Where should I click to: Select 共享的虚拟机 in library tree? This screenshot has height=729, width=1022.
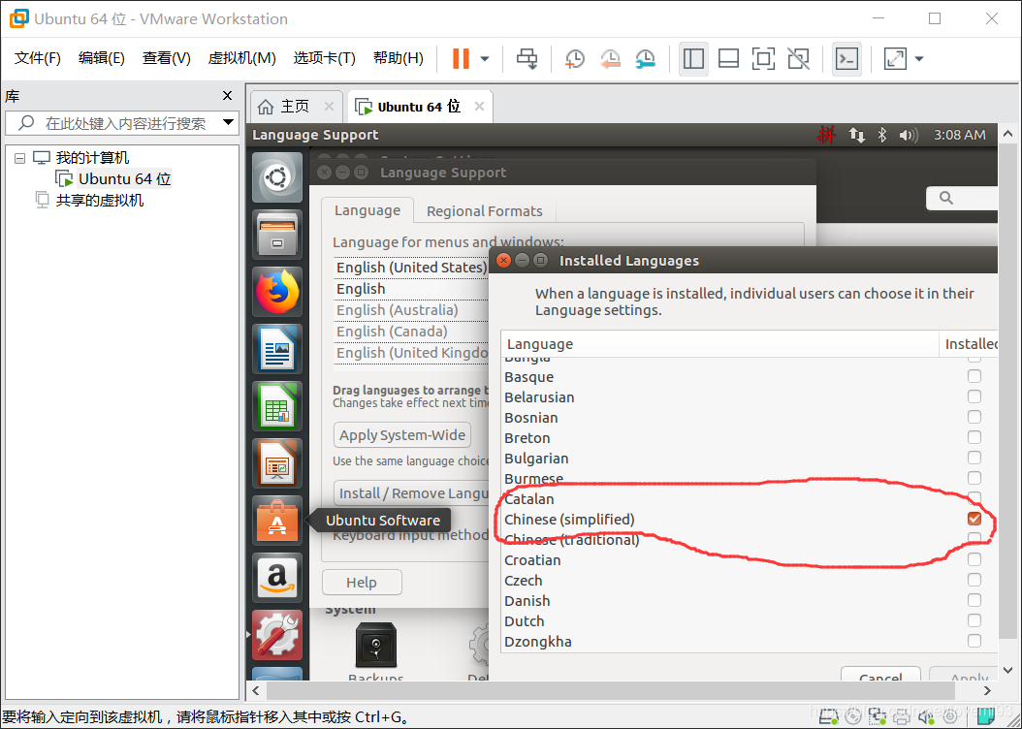click(100, 200)
